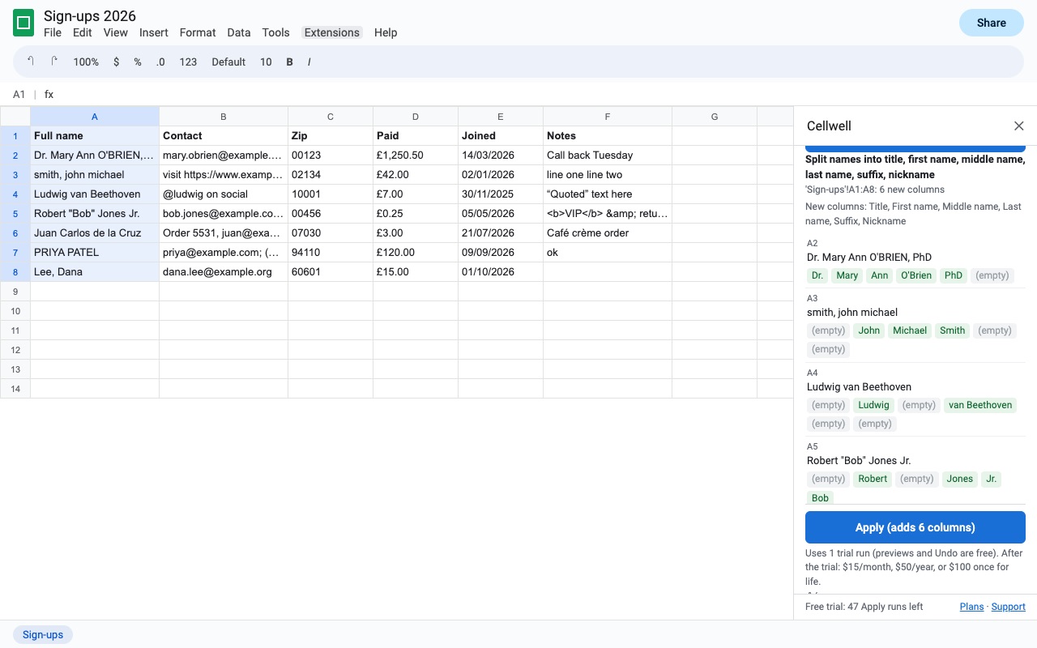The height and width of the screenshot is (648, 1037).
Task: Click Apply (adds 6 columns) button
Action: tap(915, 527)
